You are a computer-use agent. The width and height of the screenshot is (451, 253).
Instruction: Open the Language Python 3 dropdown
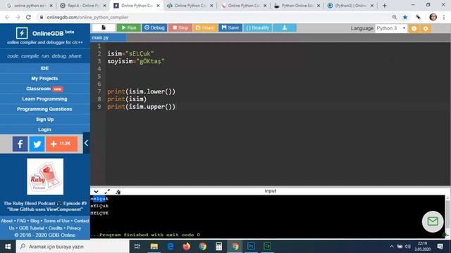point(391,28)
